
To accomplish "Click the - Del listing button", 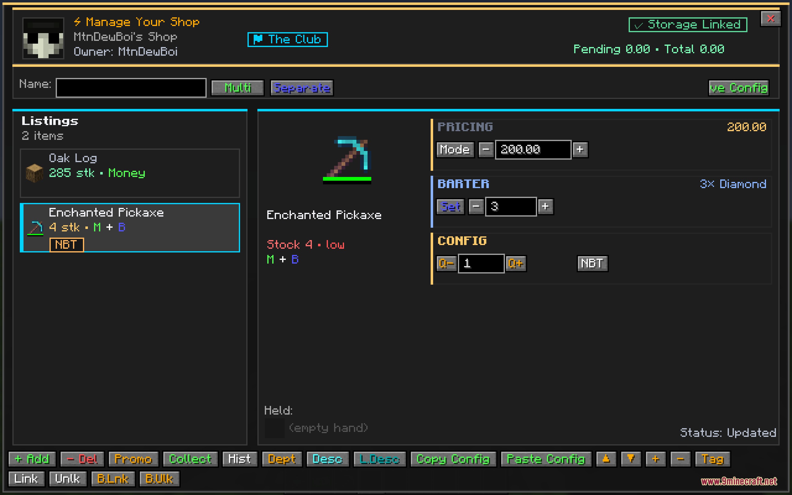I will (x=82, y=459).
